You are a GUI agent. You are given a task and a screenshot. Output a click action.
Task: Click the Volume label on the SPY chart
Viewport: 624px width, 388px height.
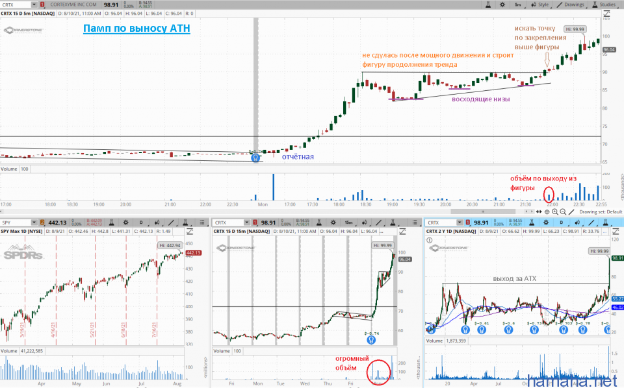(8, 351)
